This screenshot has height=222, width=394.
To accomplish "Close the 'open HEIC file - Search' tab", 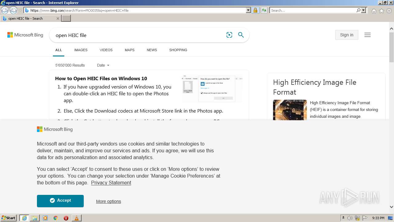I will tap(58, 18).
